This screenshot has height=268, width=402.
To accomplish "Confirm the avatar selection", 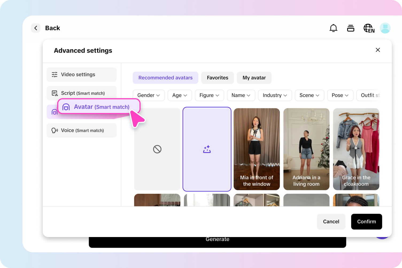I will pyautogui.click(x=366, y=222).
